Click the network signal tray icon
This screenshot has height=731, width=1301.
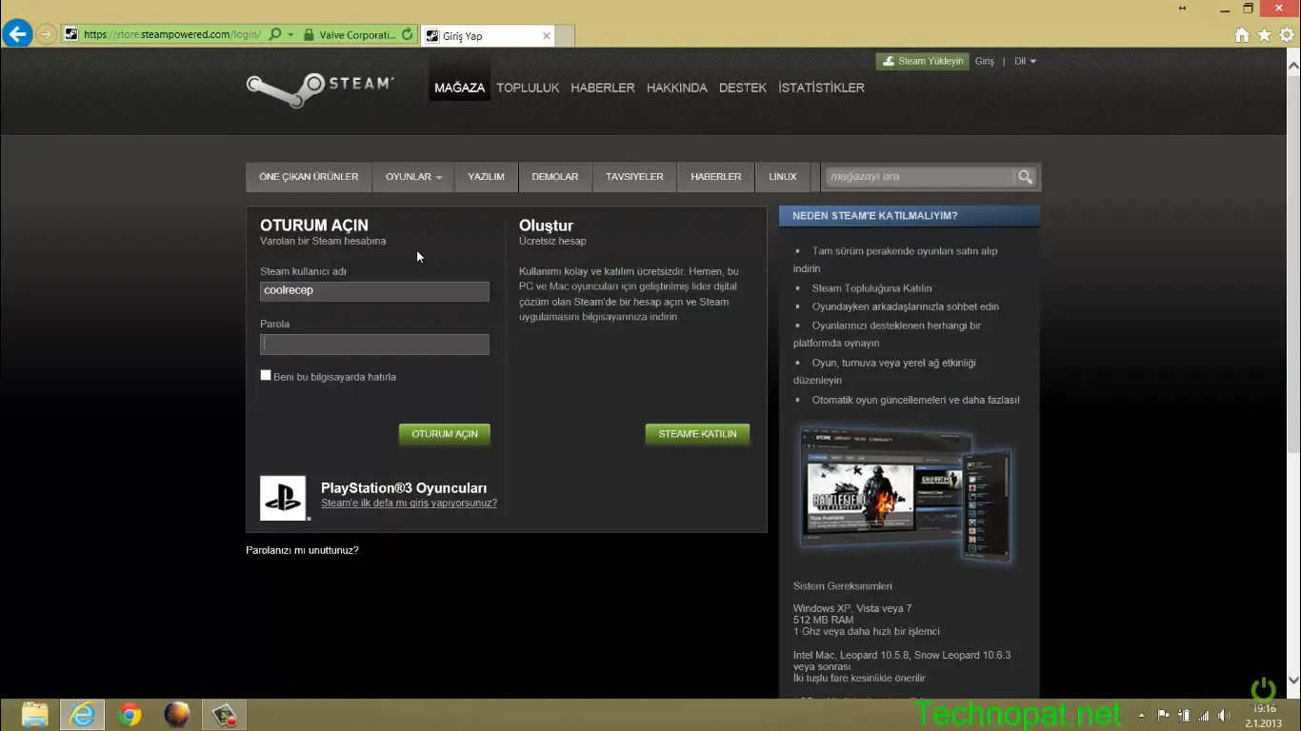click(x=1204, y=715)
